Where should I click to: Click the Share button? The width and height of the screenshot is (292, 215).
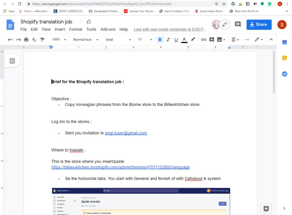click(259, 24)
